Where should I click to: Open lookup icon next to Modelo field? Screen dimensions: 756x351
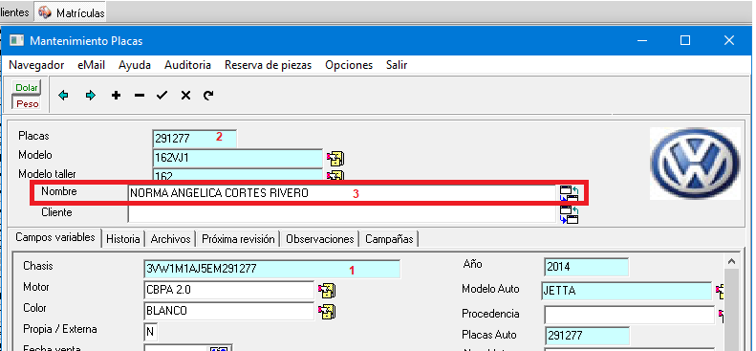[x=335, y=158]
